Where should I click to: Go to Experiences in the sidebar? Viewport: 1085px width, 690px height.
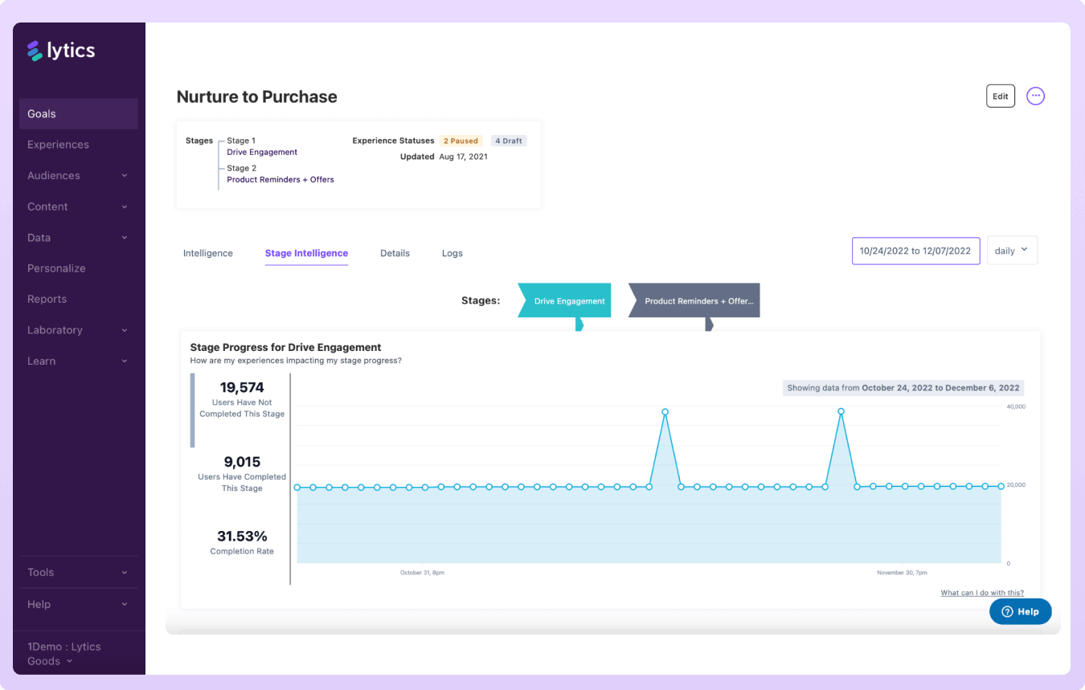coord(58,145)
